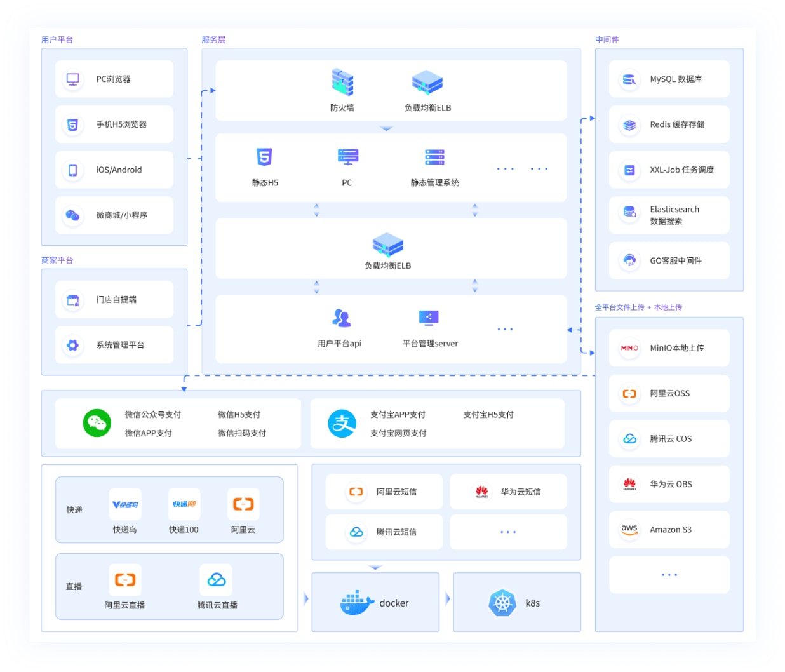
Task: Select the PC浏览器 card
Action: click(x=114, y=79)
